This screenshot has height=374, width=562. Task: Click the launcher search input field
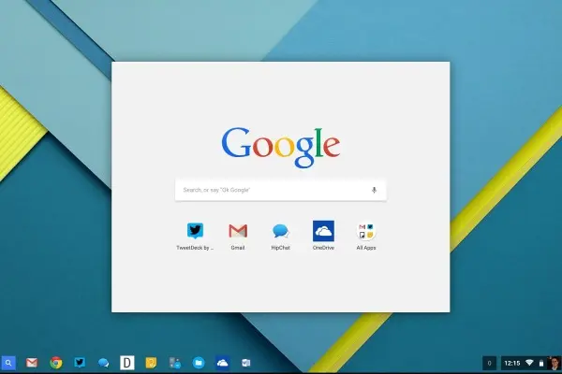pyautogui.click(x=281, y=190)
